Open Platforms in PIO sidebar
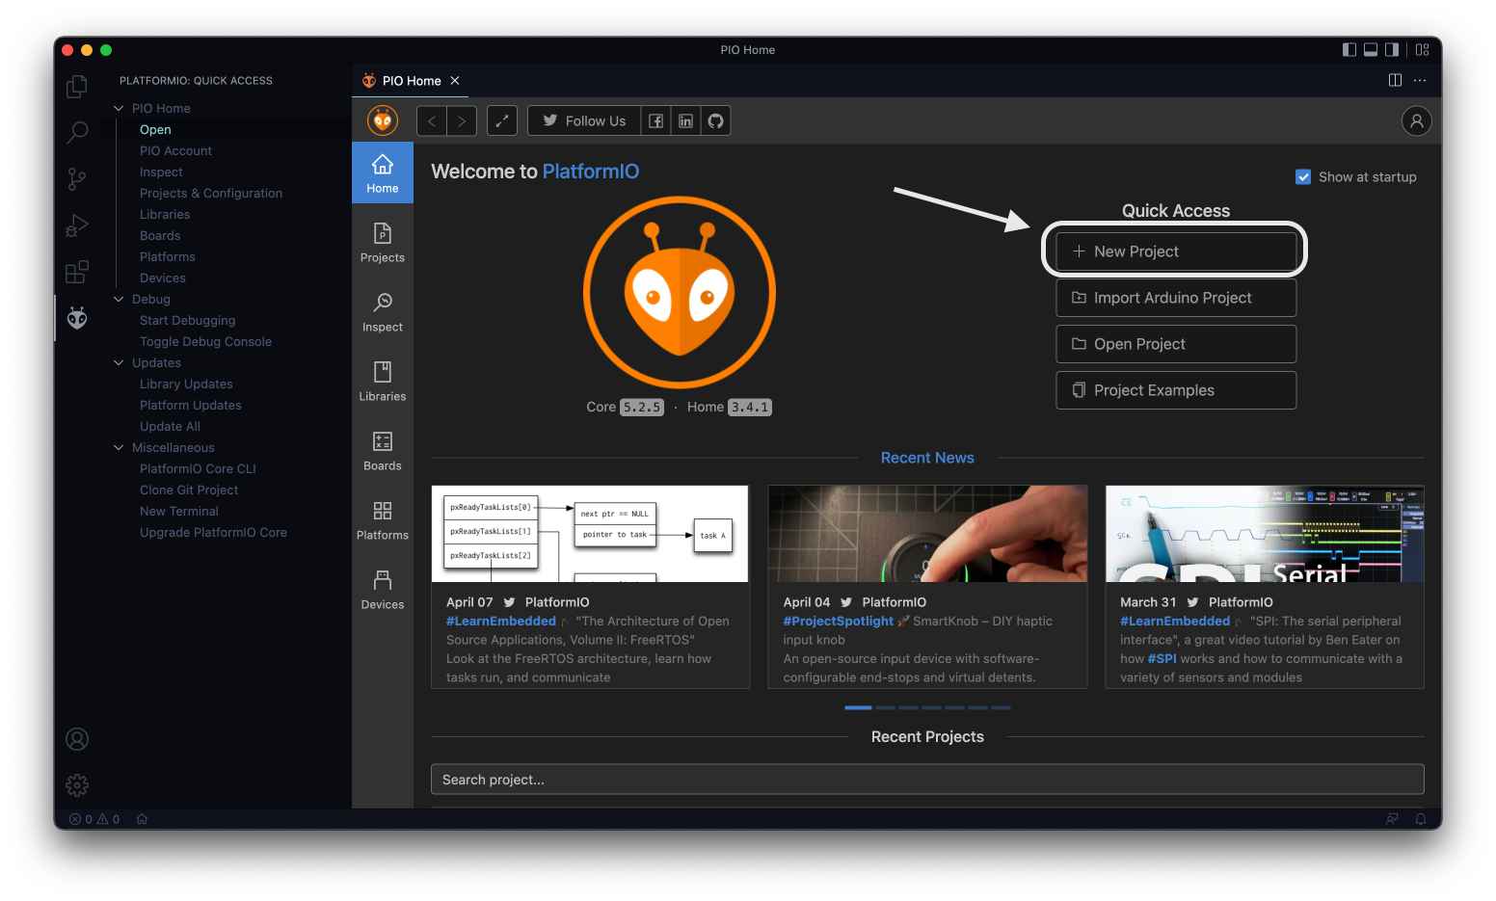 [x=383, y=520]
